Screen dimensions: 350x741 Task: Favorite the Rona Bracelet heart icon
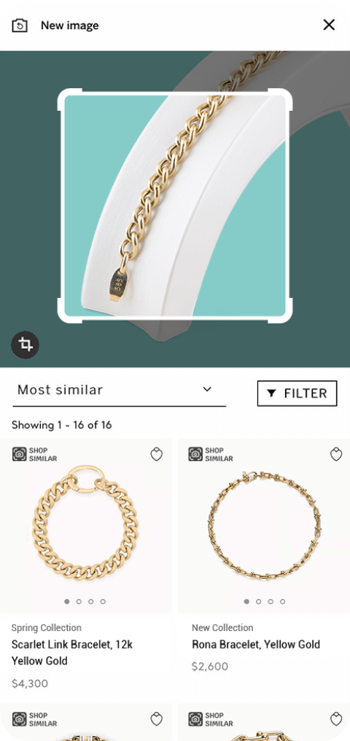(336, 455)
